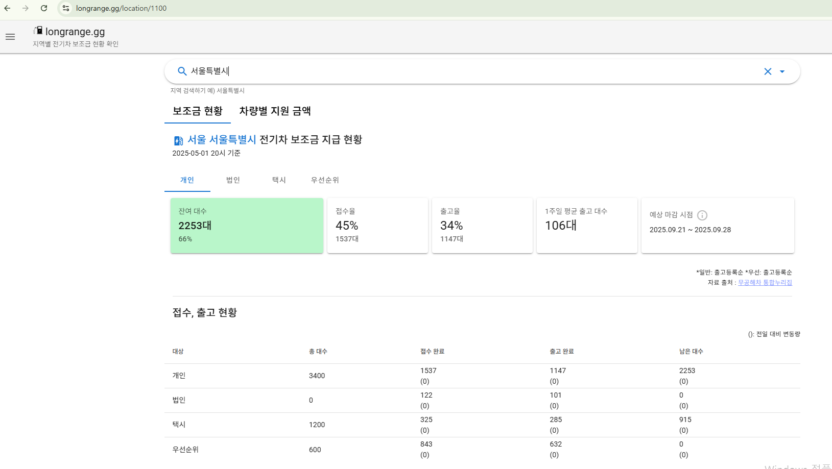This screenshot has width=832, height=469.
Task: Click the search magnifier icon
Action: pos(182,71)
